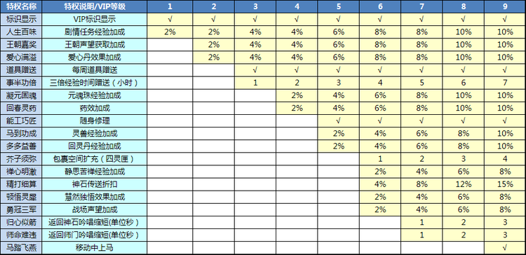Select the 芥子须弥 row label

pyautogui.click(x=22, y=159)
